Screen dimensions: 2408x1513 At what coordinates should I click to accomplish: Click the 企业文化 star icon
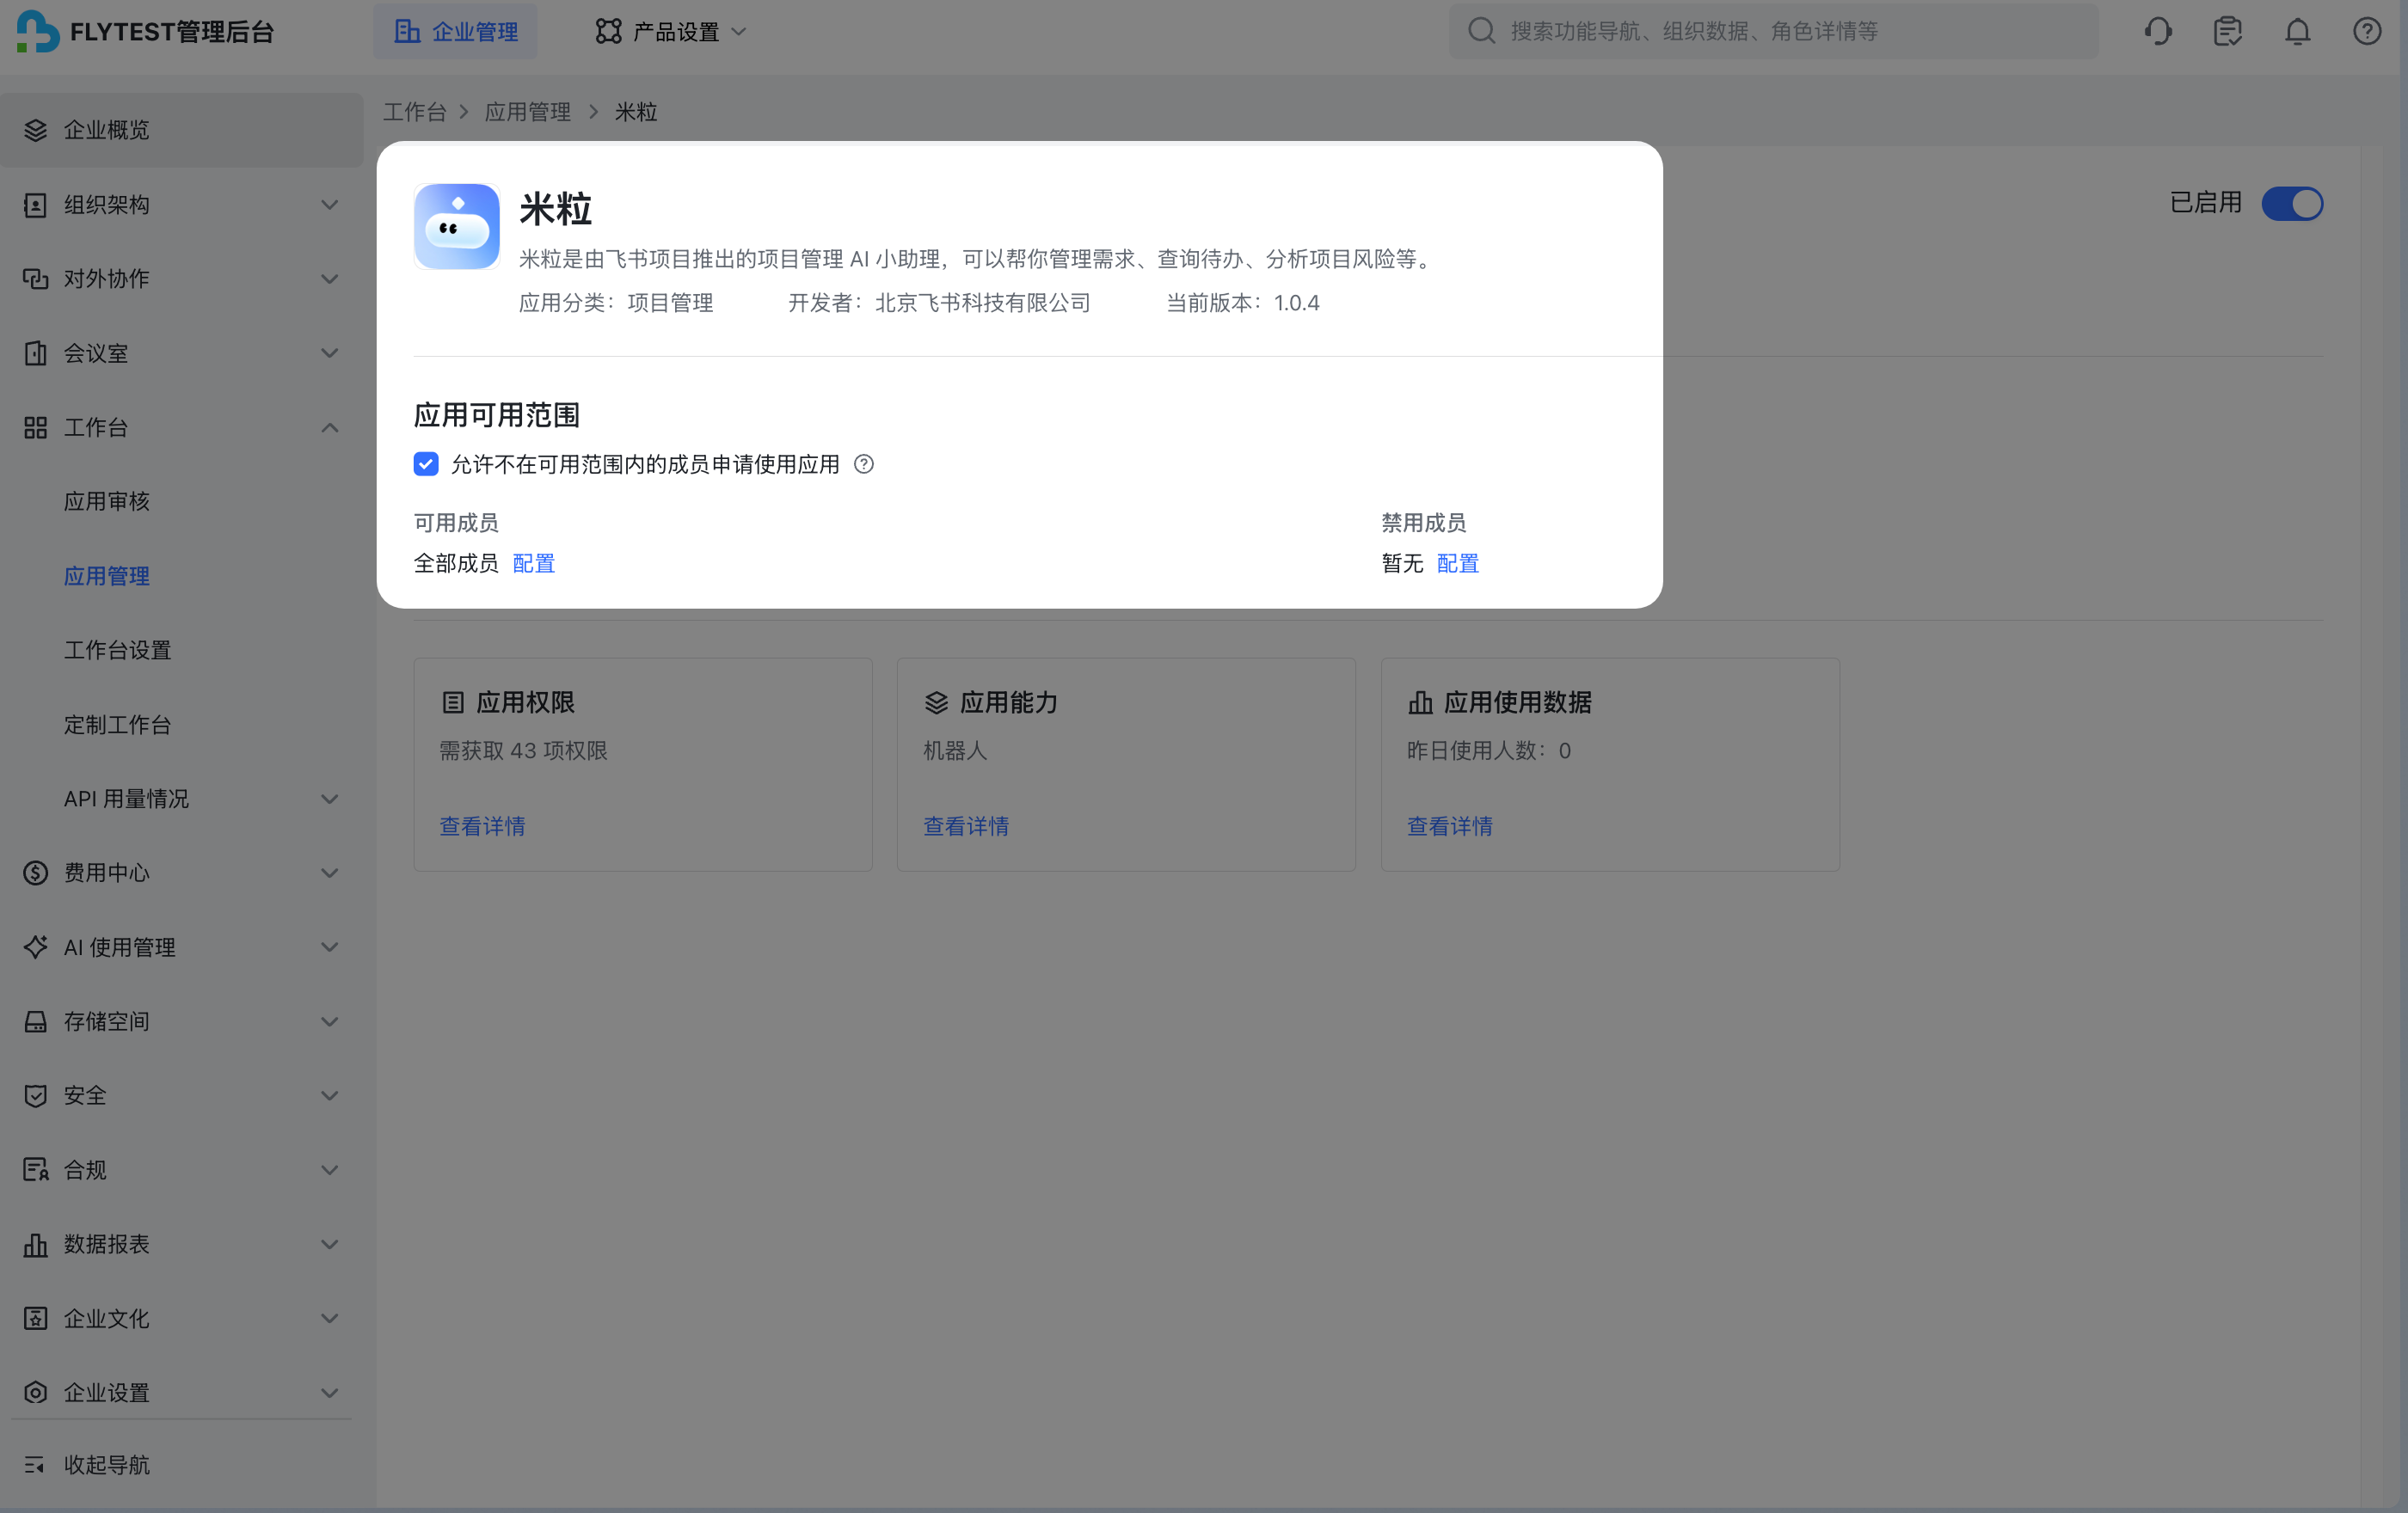36,1318
